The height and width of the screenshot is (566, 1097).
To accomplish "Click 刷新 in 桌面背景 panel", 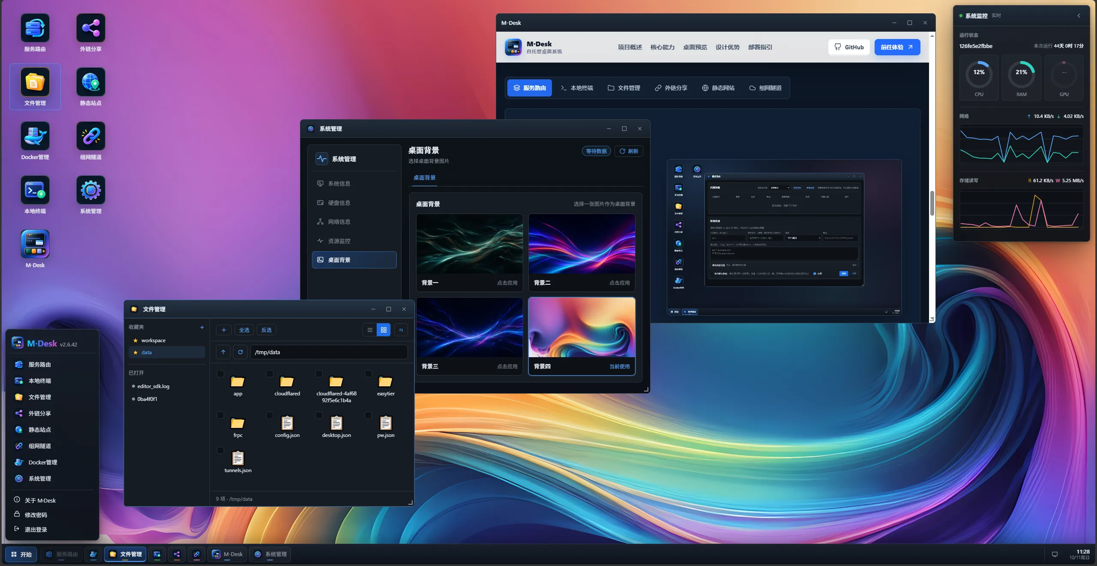I will [x=629, y=151].
